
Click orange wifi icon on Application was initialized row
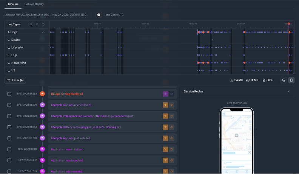coord(165,149)
